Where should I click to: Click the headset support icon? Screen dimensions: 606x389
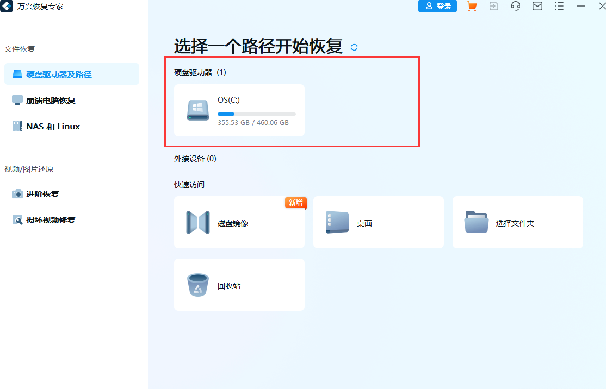pyautogui.click(x=515, y=7)
